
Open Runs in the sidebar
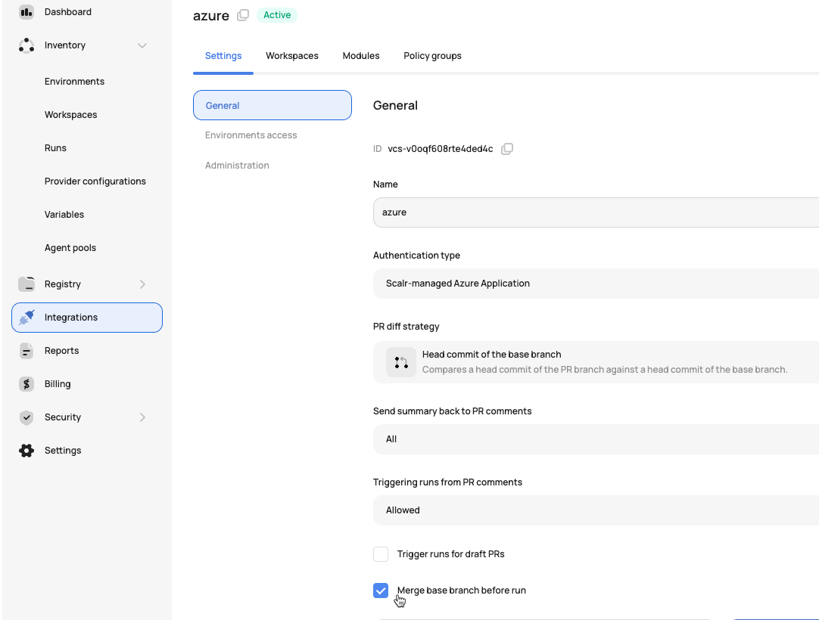55,148
